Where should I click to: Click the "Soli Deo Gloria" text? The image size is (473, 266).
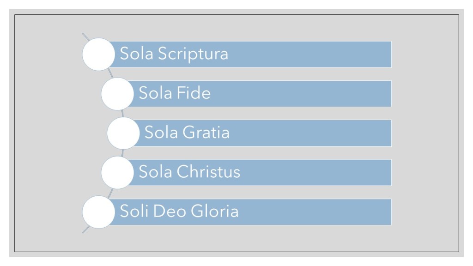[x=179, y=212]
